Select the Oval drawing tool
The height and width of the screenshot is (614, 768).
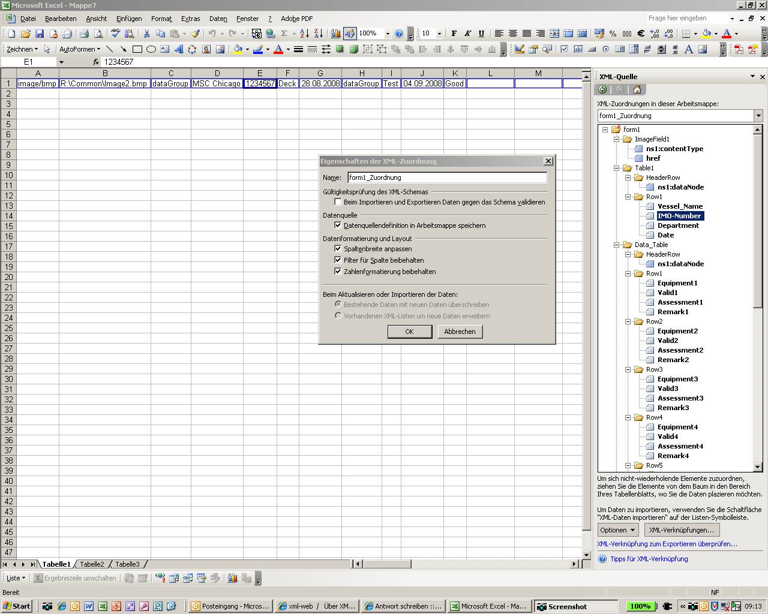tap(151, 49)
